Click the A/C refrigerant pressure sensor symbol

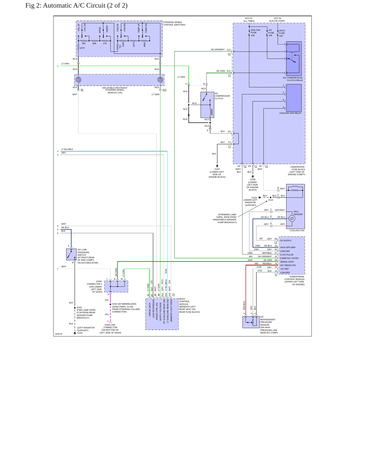tap(251, 322)
